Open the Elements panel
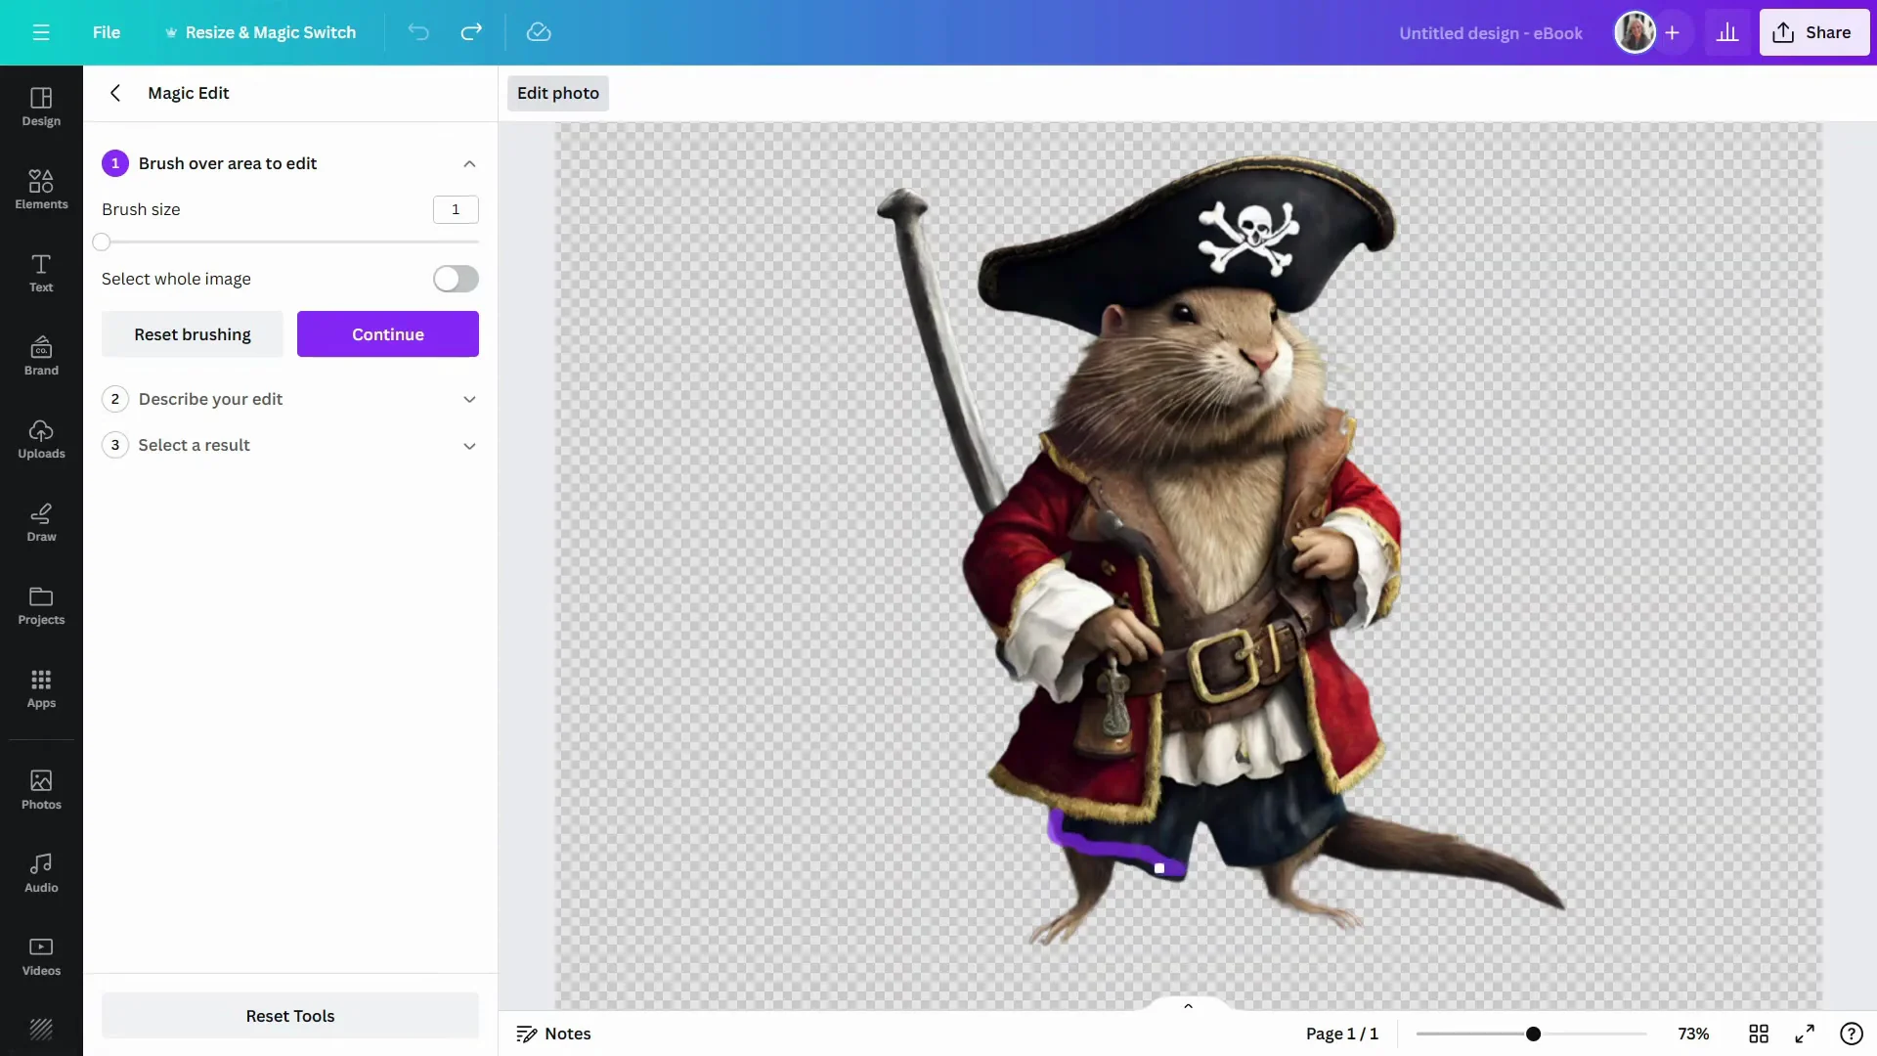The width and height of the screenshot is (1877, 1056). tap(40, 189)
